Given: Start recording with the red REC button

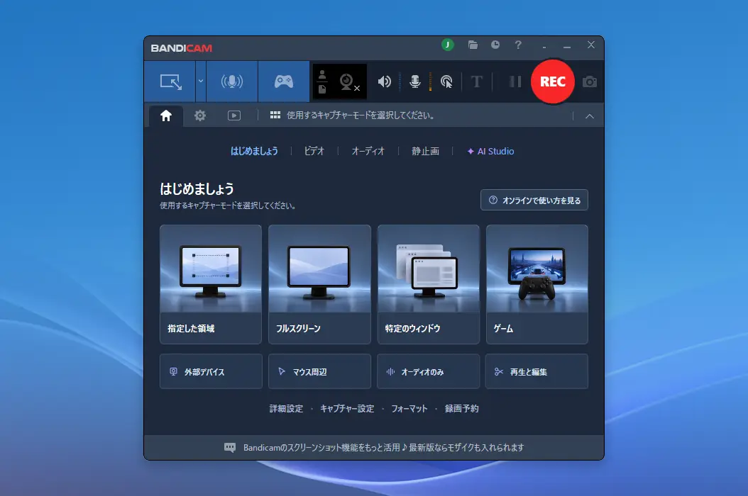Looking at the screenshot, I should coord(552,81).
